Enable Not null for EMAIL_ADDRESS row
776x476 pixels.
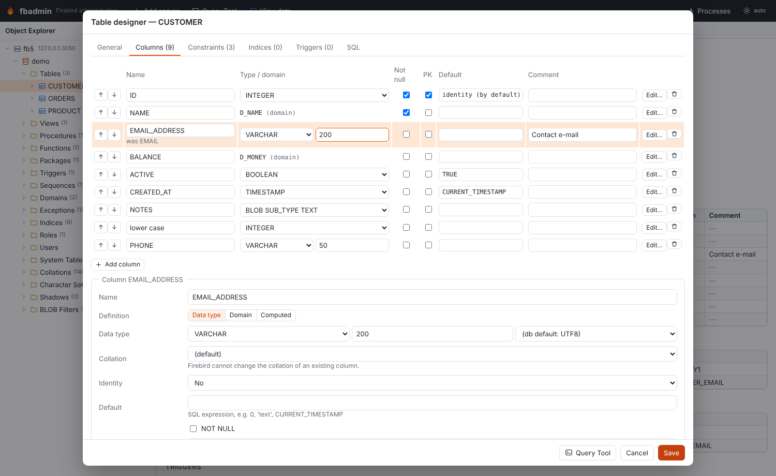406,135
